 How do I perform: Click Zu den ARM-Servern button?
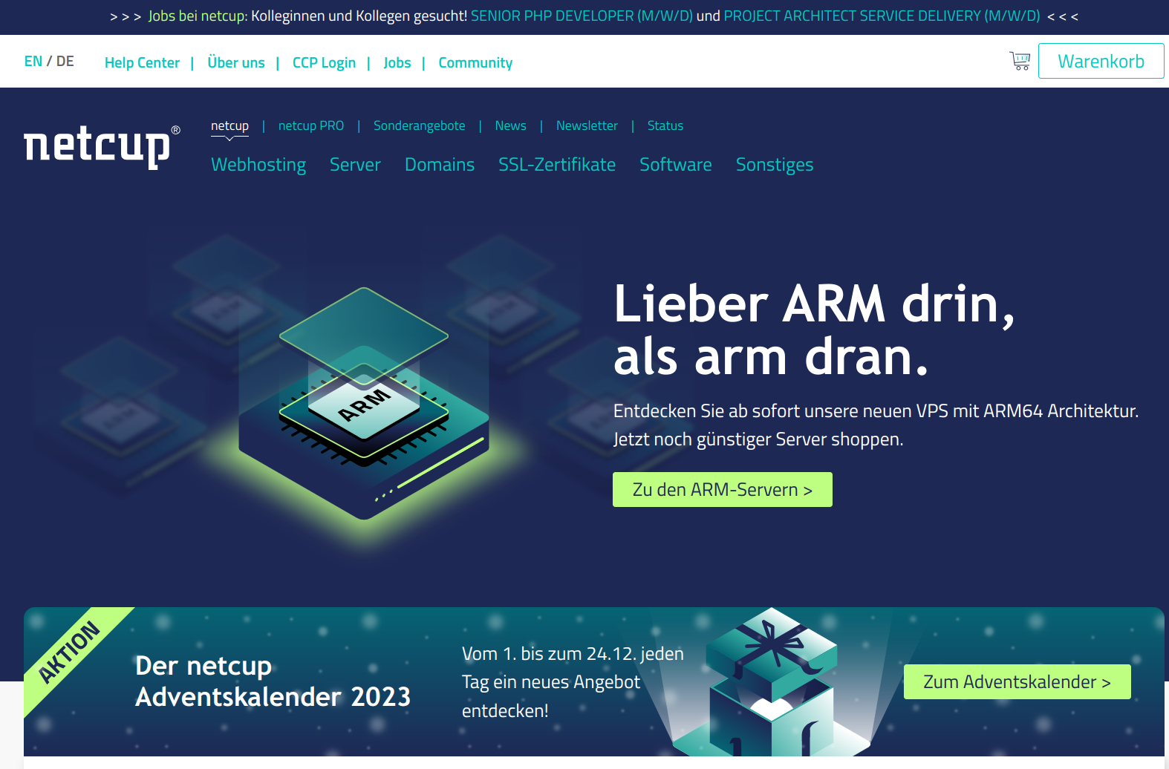click(723, 490)
